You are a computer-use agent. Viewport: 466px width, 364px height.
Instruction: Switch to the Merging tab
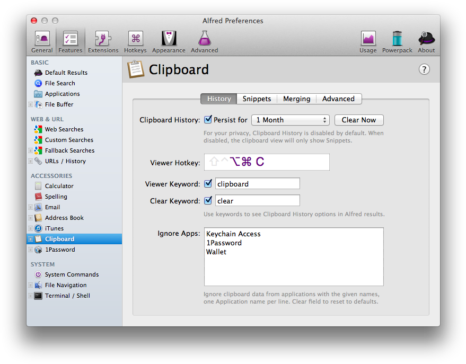coord(296,99)
